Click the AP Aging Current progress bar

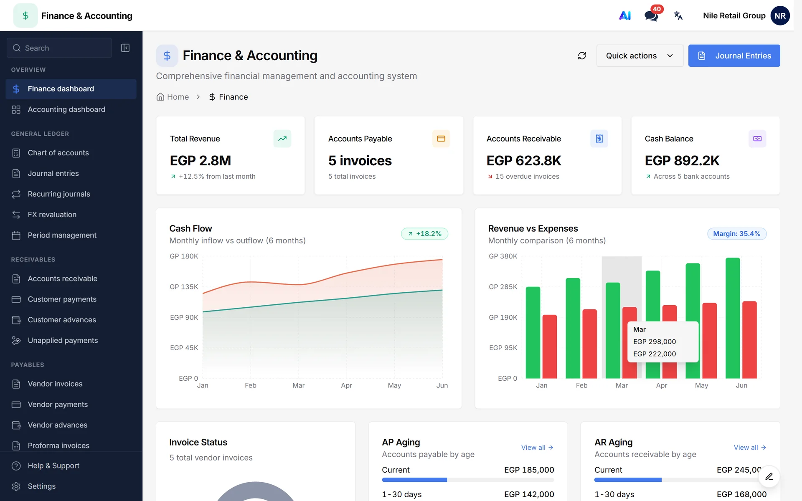tap(468, 480)
